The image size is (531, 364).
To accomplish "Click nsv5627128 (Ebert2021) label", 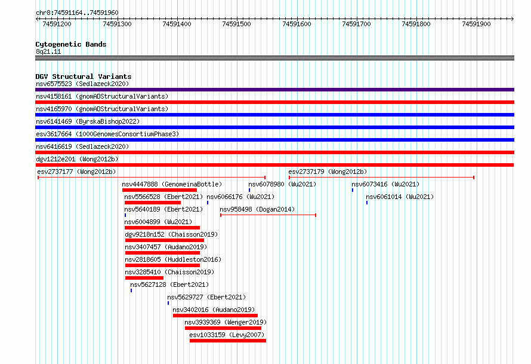I will (x=169, y=285).
